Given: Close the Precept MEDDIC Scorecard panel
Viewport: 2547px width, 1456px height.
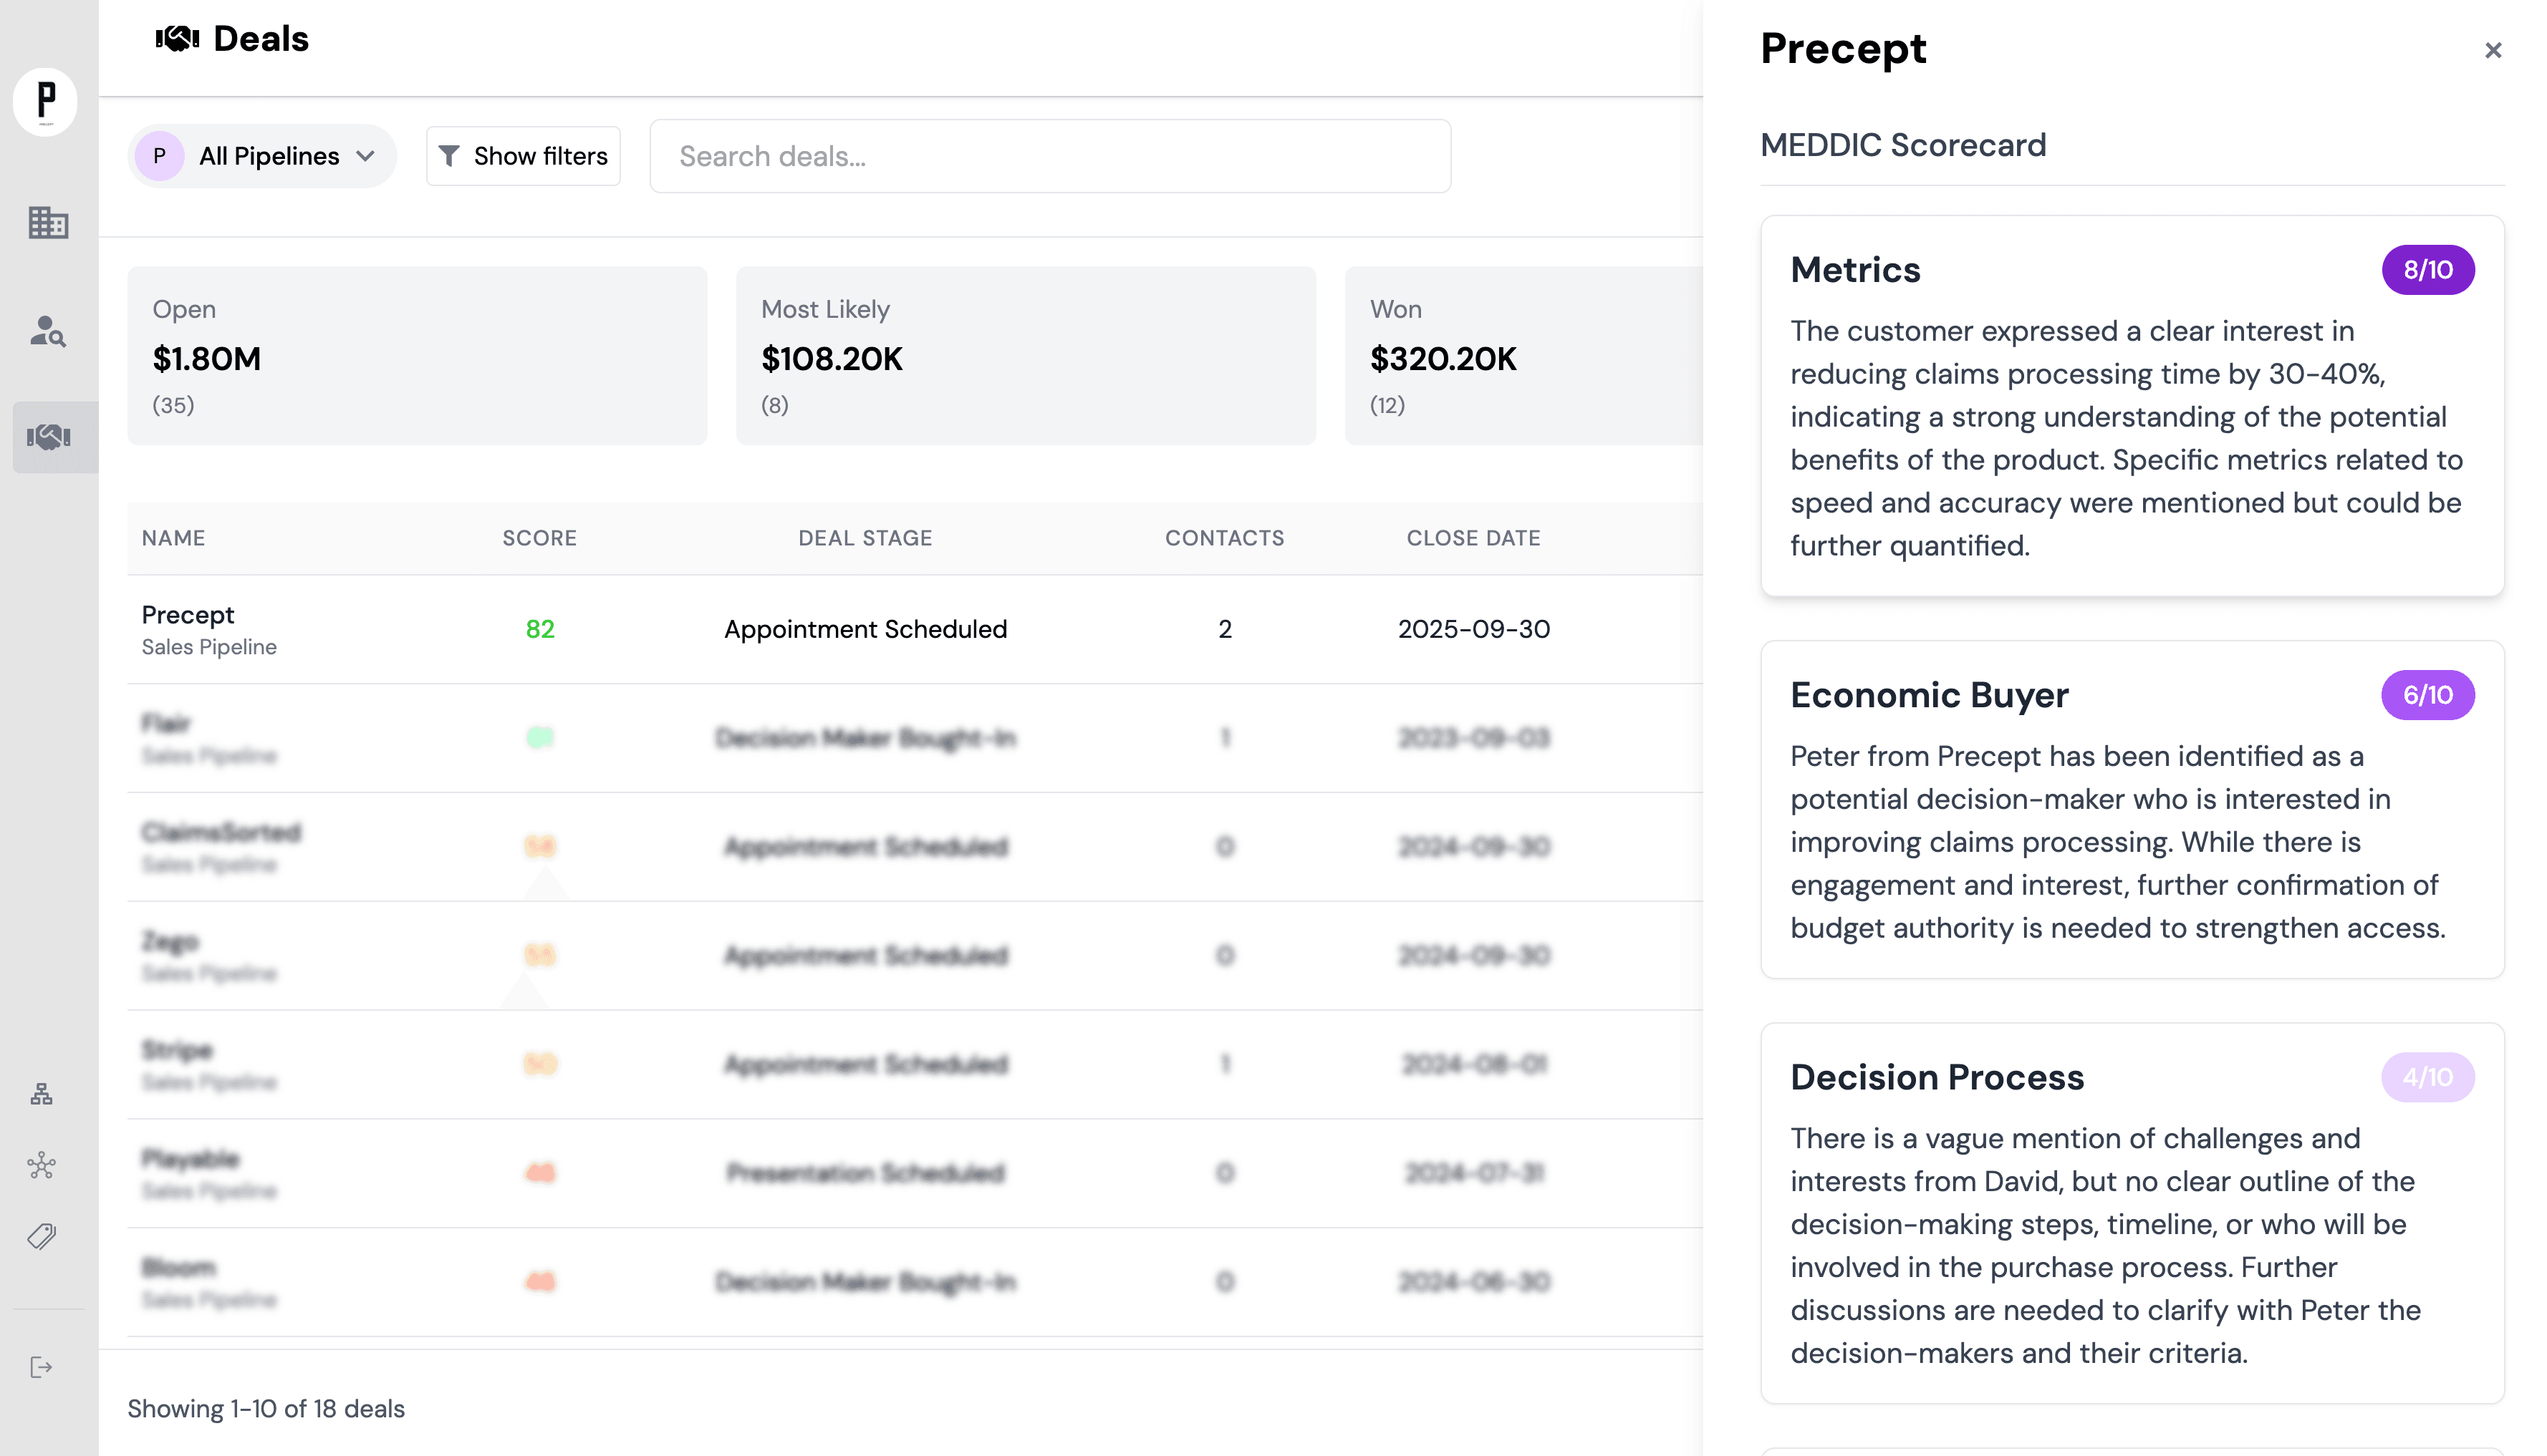Looking at the screenshot, I should pos(2491,50).
